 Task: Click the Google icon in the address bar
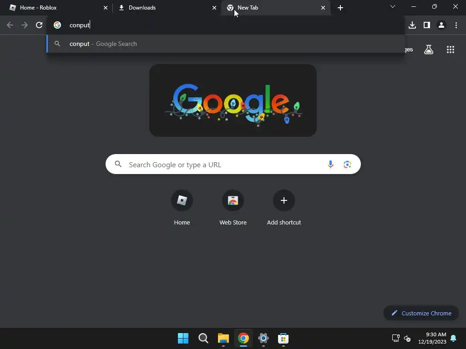[x=57, y=25]
